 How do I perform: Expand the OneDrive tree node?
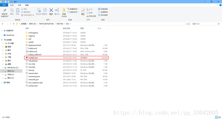2,35
